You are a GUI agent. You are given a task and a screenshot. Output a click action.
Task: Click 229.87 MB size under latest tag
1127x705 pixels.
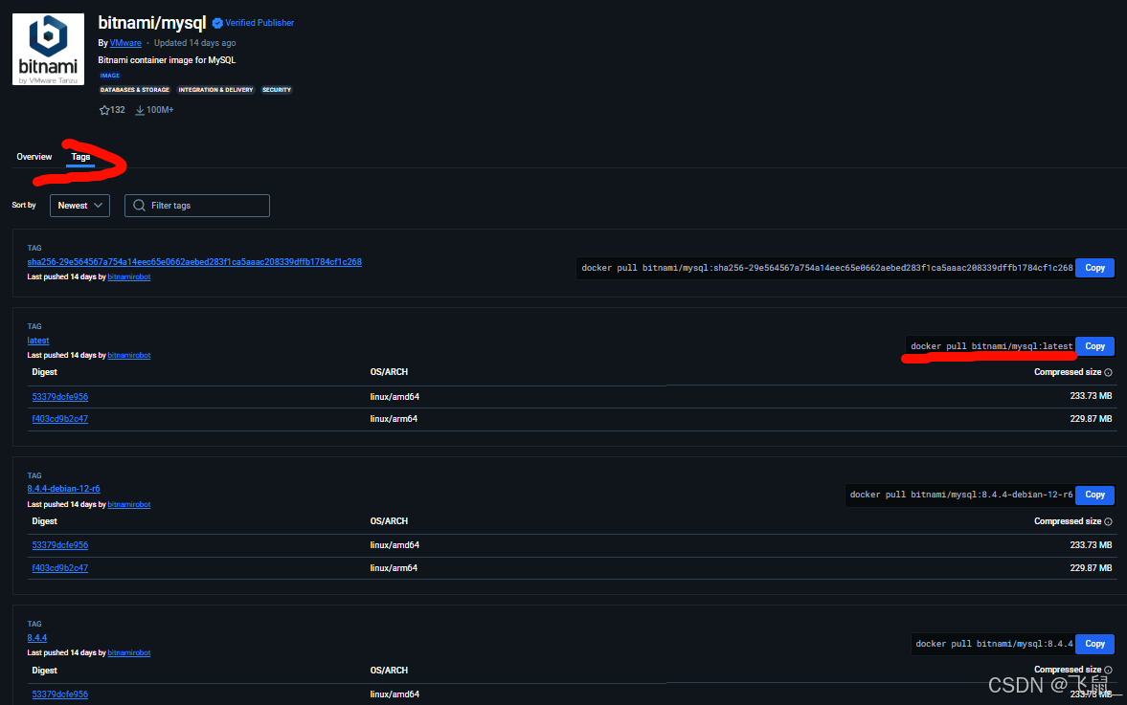pyautogui.click(x=1091, y=419)
